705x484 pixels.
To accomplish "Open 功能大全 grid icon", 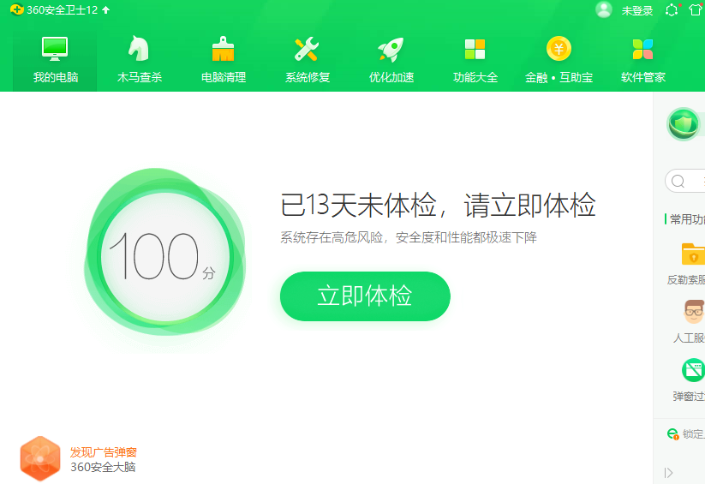I will point(475,50).
